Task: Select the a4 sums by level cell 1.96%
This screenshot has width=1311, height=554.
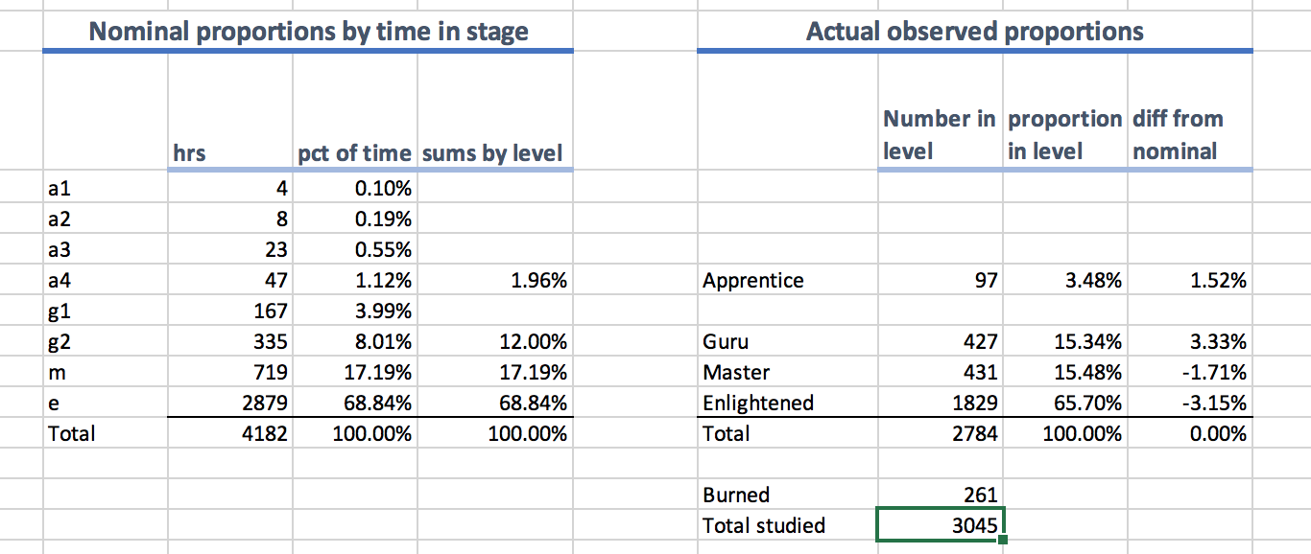Action: click(x=494, y=281)
